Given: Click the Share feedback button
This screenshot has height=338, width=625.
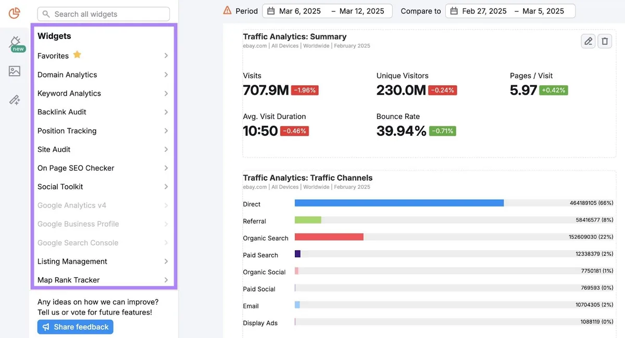Looking at the screenshot, I should point(76,327).
